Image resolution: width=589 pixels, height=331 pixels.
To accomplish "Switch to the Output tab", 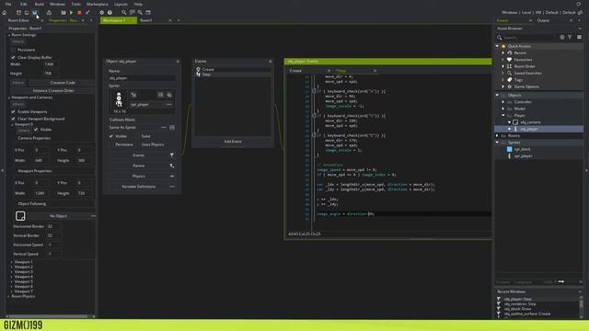I will click(x=543, y=20).
